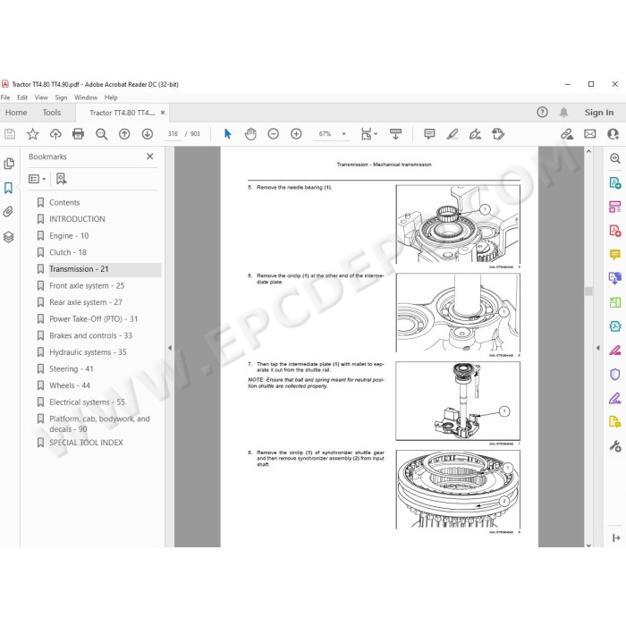Image resolution: width=626 pixels, height=626 pixels.
Task: Open the Wheels - 44 bookmark
Action: (70, 385)
